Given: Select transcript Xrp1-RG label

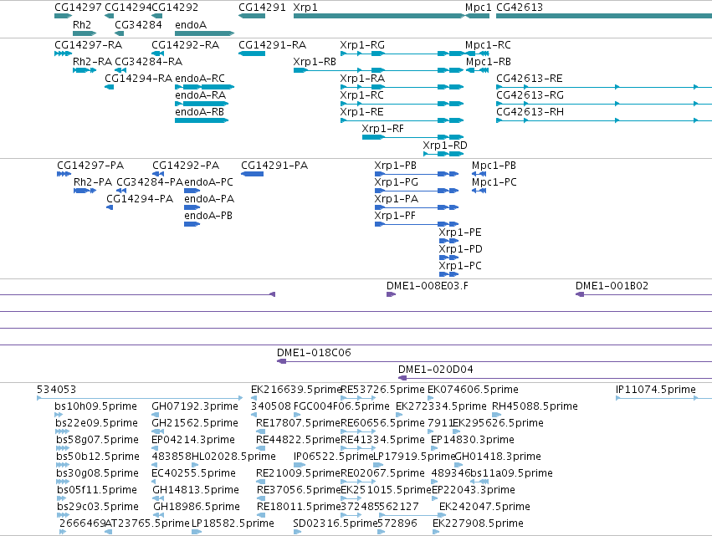Looking at the screenshot, I should (362, 45).
